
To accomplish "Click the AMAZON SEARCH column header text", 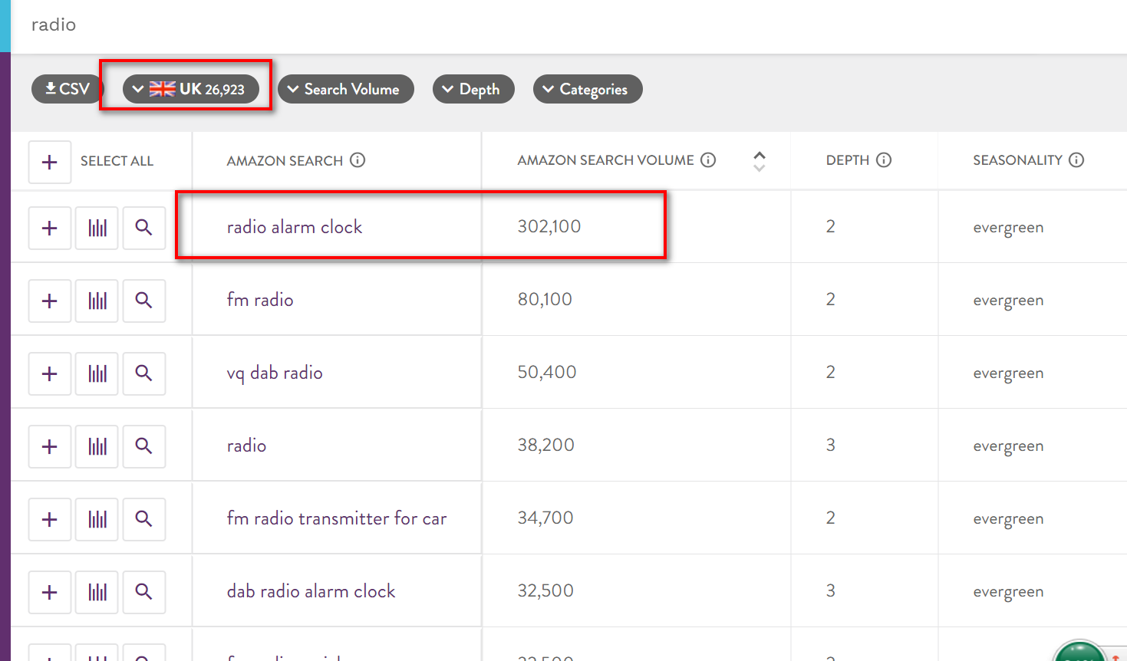I will tap(285, 161).
